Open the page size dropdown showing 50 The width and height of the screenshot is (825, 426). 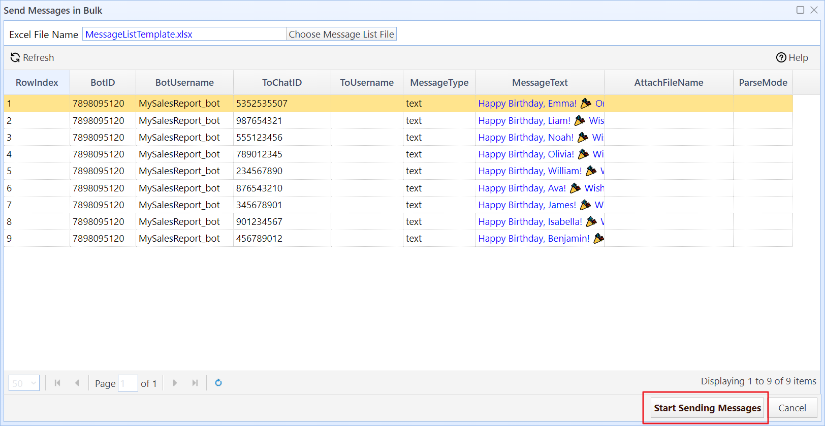24,383
